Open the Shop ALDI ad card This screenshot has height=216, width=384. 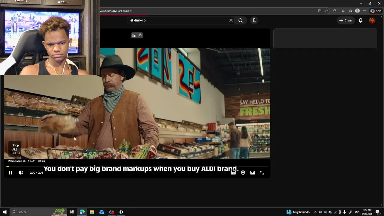click(15, 149)
